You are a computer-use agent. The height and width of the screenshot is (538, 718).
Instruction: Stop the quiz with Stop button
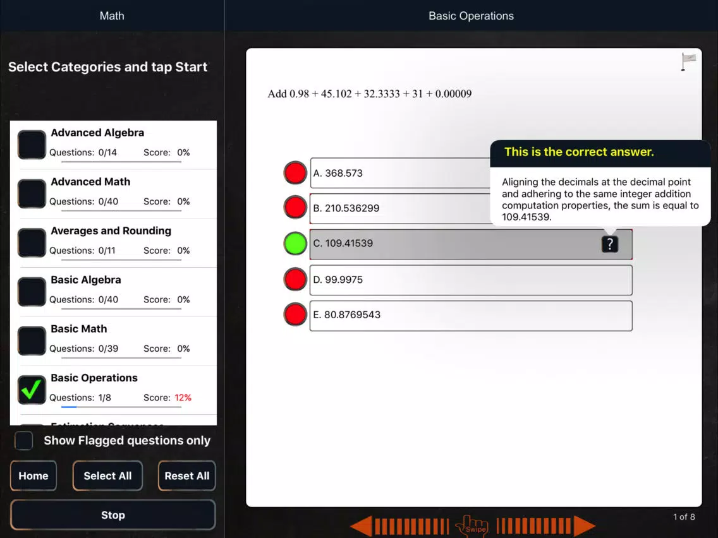113,515
